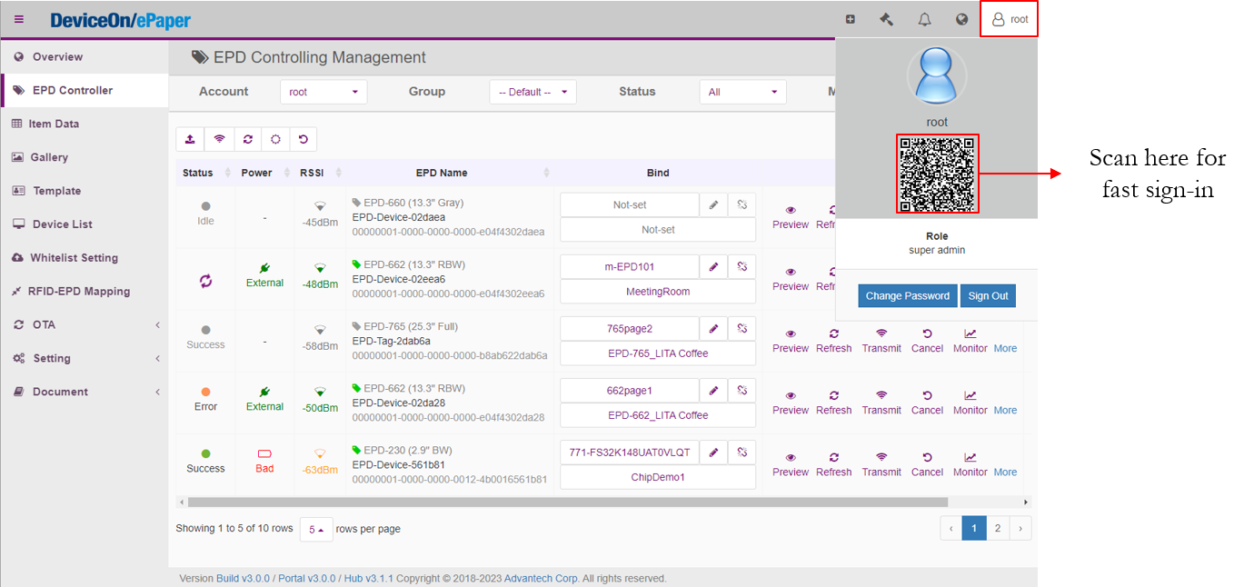Expand the OTA sidebar submenu
The height and width of the screenshot is (587, 1254).
(x=84, y=324)
